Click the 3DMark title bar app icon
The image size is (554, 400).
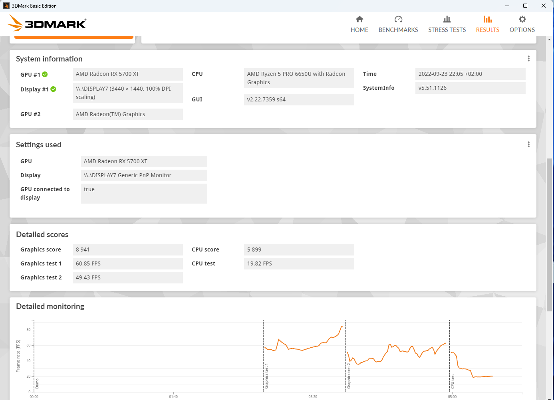(x=6, y=6)
